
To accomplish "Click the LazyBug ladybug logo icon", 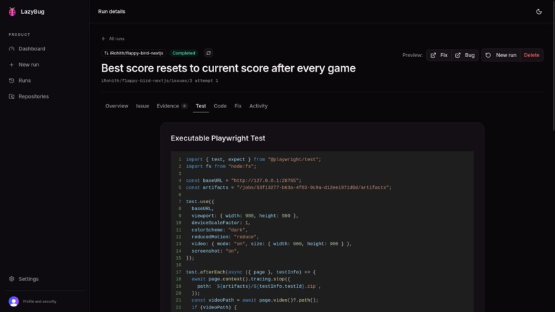I will tap(12, 12).
